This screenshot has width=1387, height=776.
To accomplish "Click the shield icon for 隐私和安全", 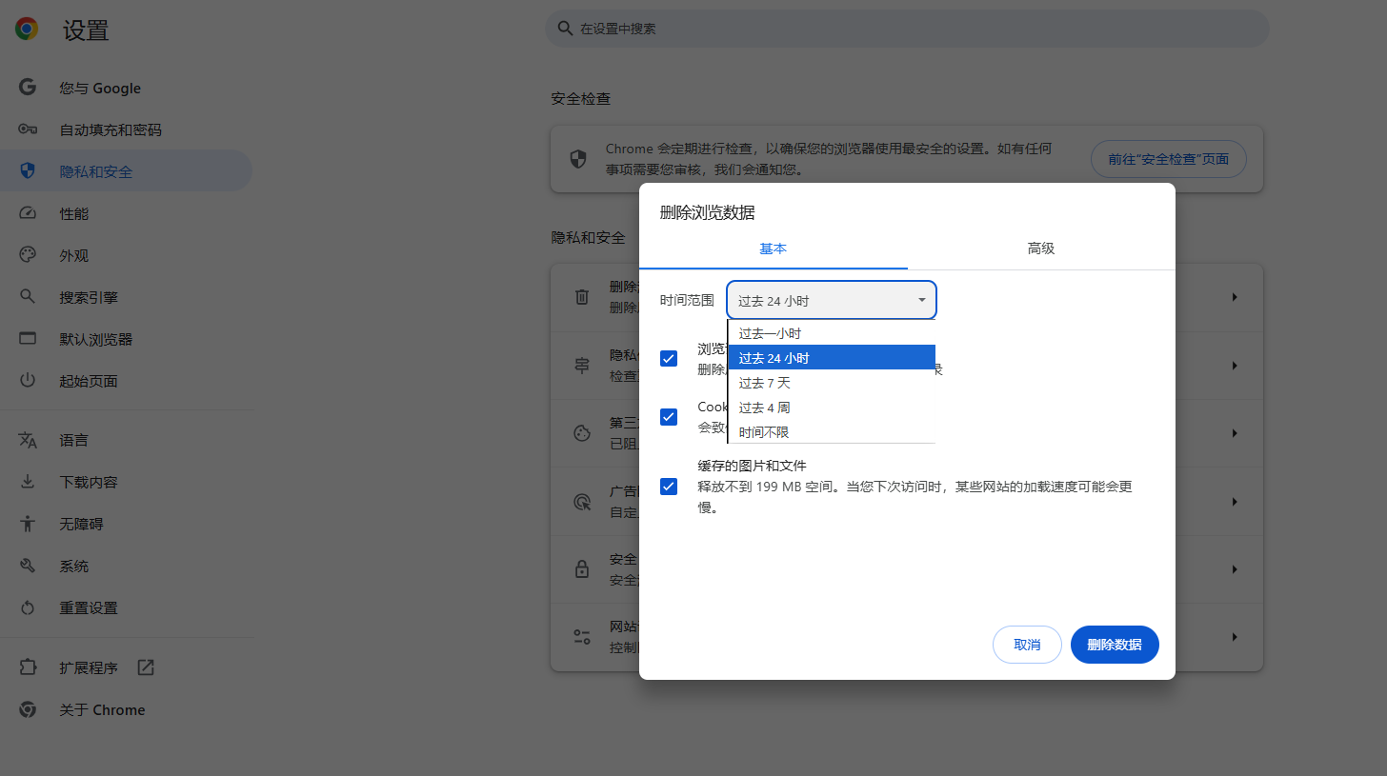I will click(x=28, y=171).
